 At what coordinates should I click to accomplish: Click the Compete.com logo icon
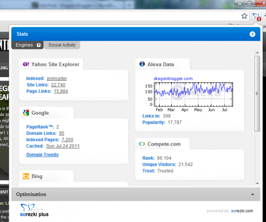click(x=142, y=144)
